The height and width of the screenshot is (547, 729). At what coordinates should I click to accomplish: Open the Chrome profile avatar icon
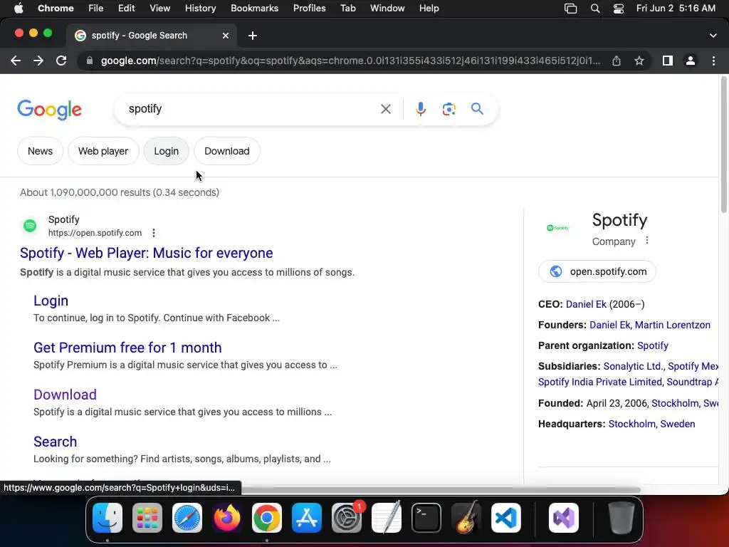coord(691,61)
